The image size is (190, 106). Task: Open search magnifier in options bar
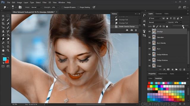click(180, 7)
